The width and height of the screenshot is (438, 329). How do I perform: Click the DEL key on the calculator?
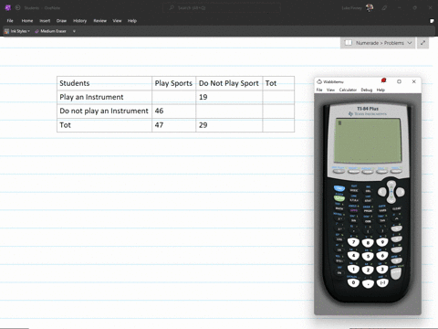coord(368,191)
